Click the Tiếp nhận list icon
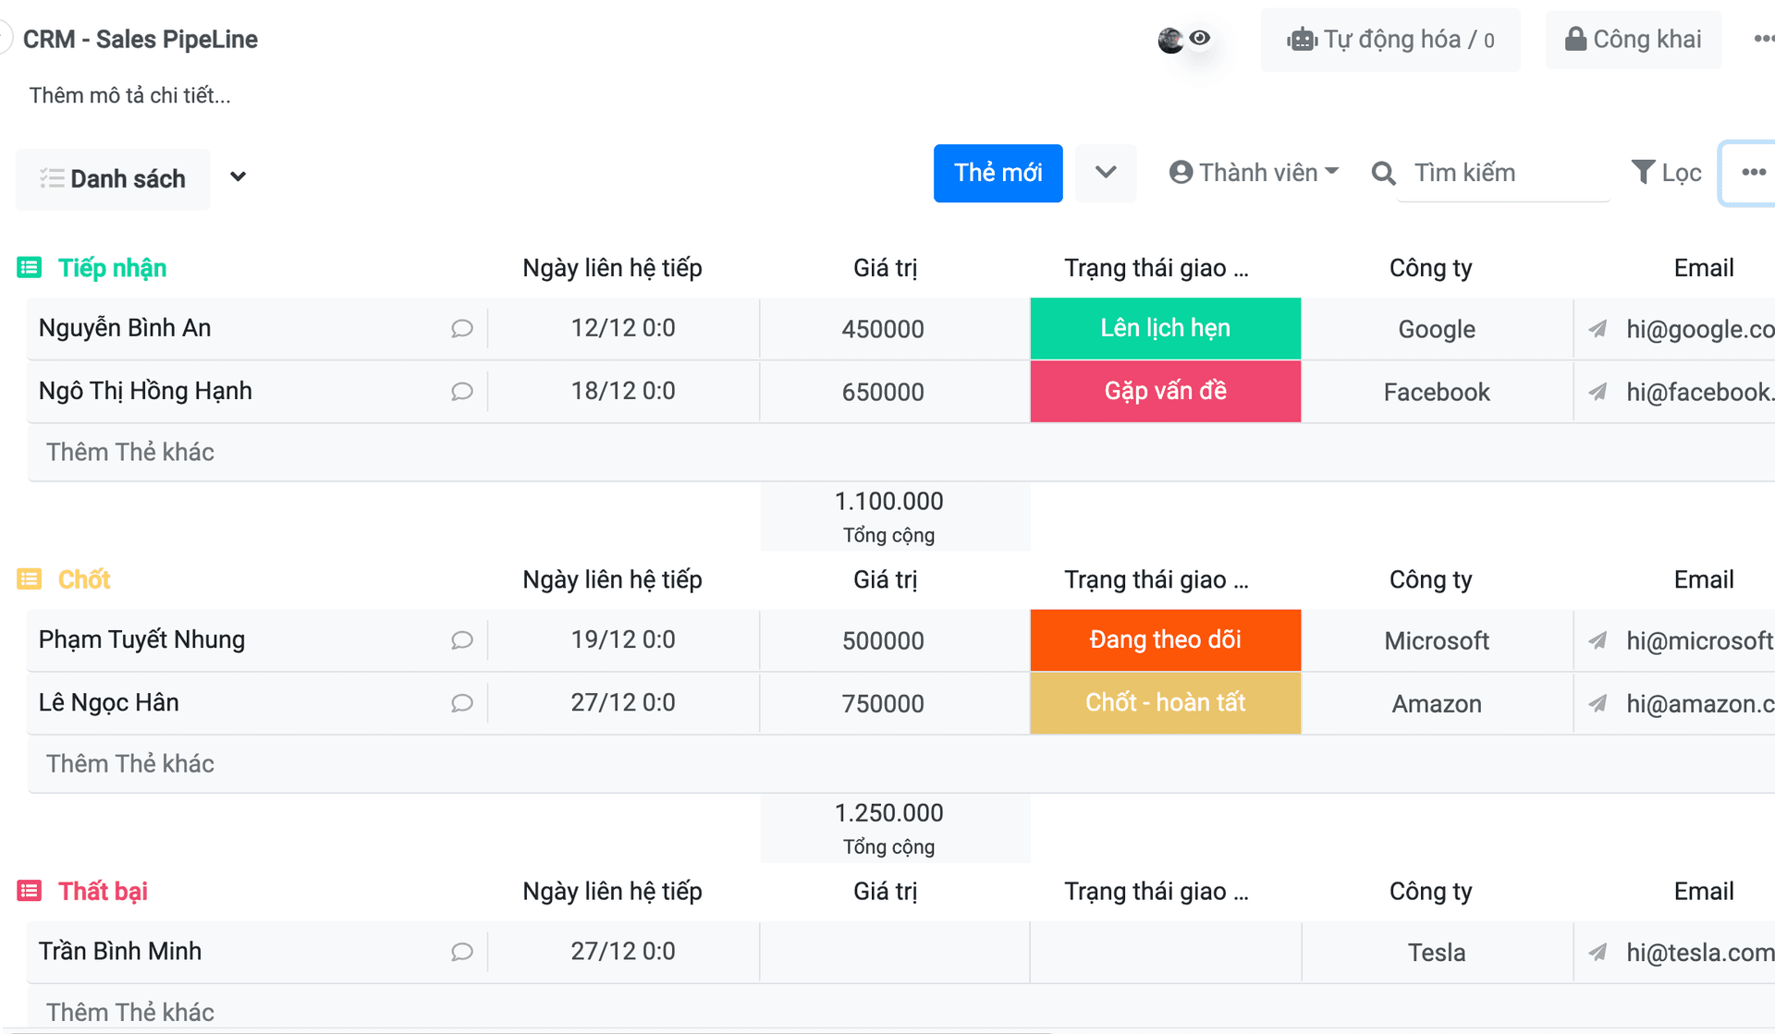This screenshot has height=1034, width=1775. click(x=29, y=268)
